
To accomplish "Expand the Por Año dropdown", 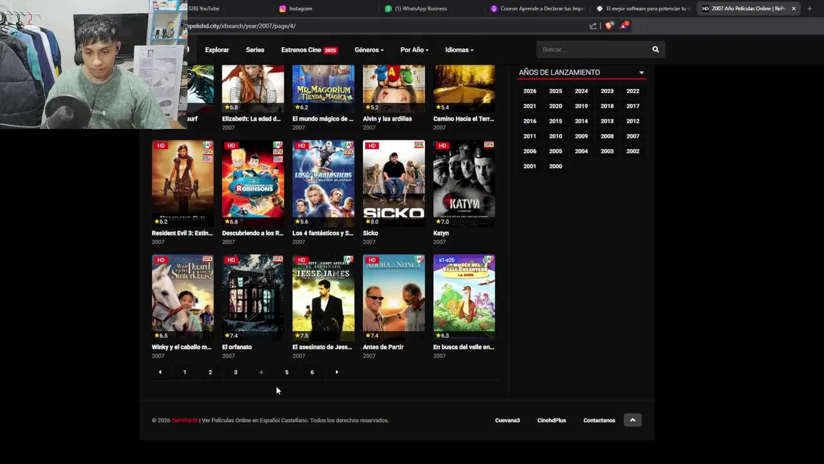I will tap(415, 50).
